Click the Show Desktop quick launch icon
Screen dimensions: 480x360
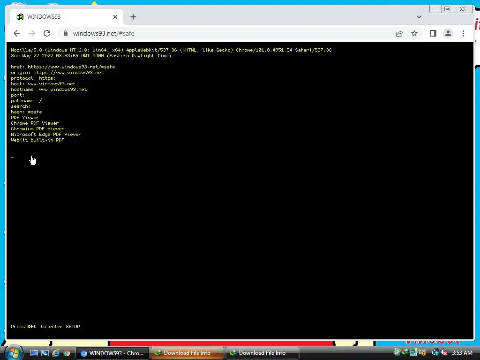34,353
